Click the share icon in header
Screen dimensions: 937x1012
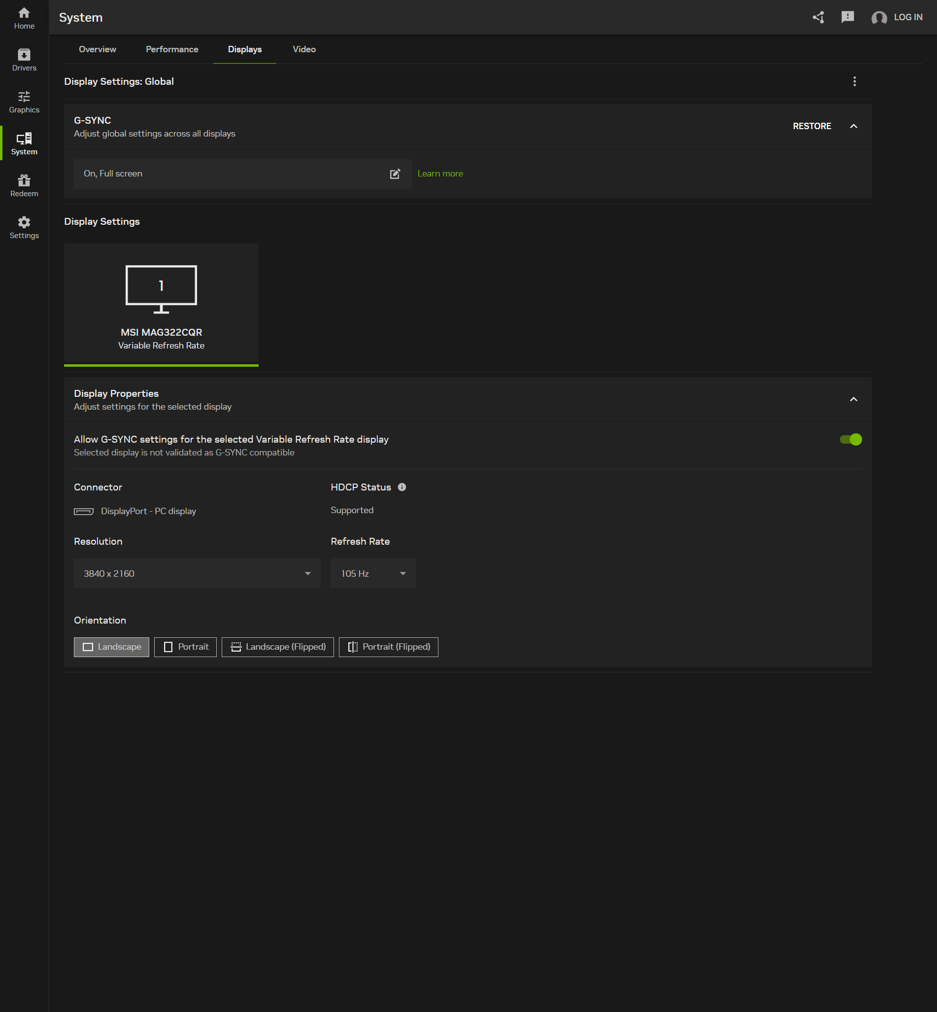point(818,17)
